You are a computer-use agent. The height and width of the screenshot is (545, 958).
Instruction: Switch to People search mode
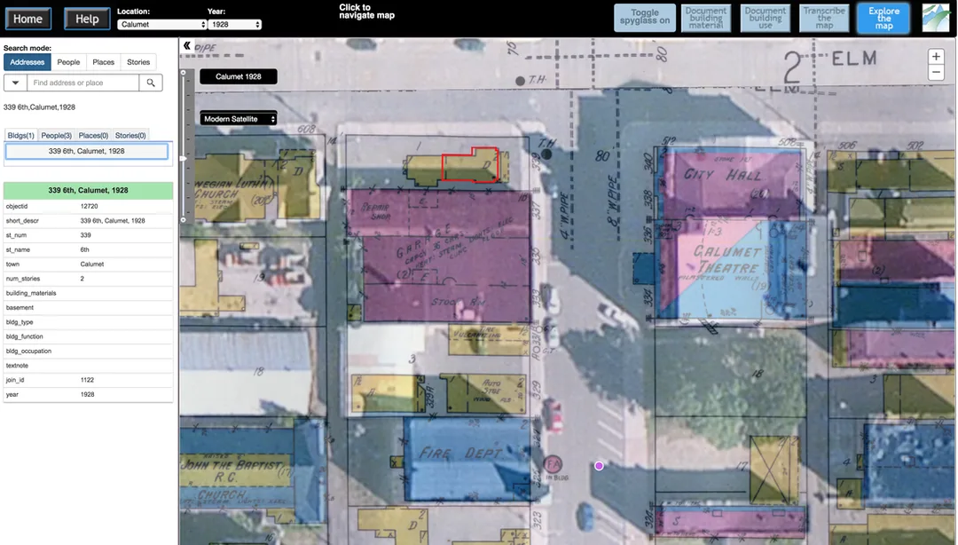coord(68,62)
